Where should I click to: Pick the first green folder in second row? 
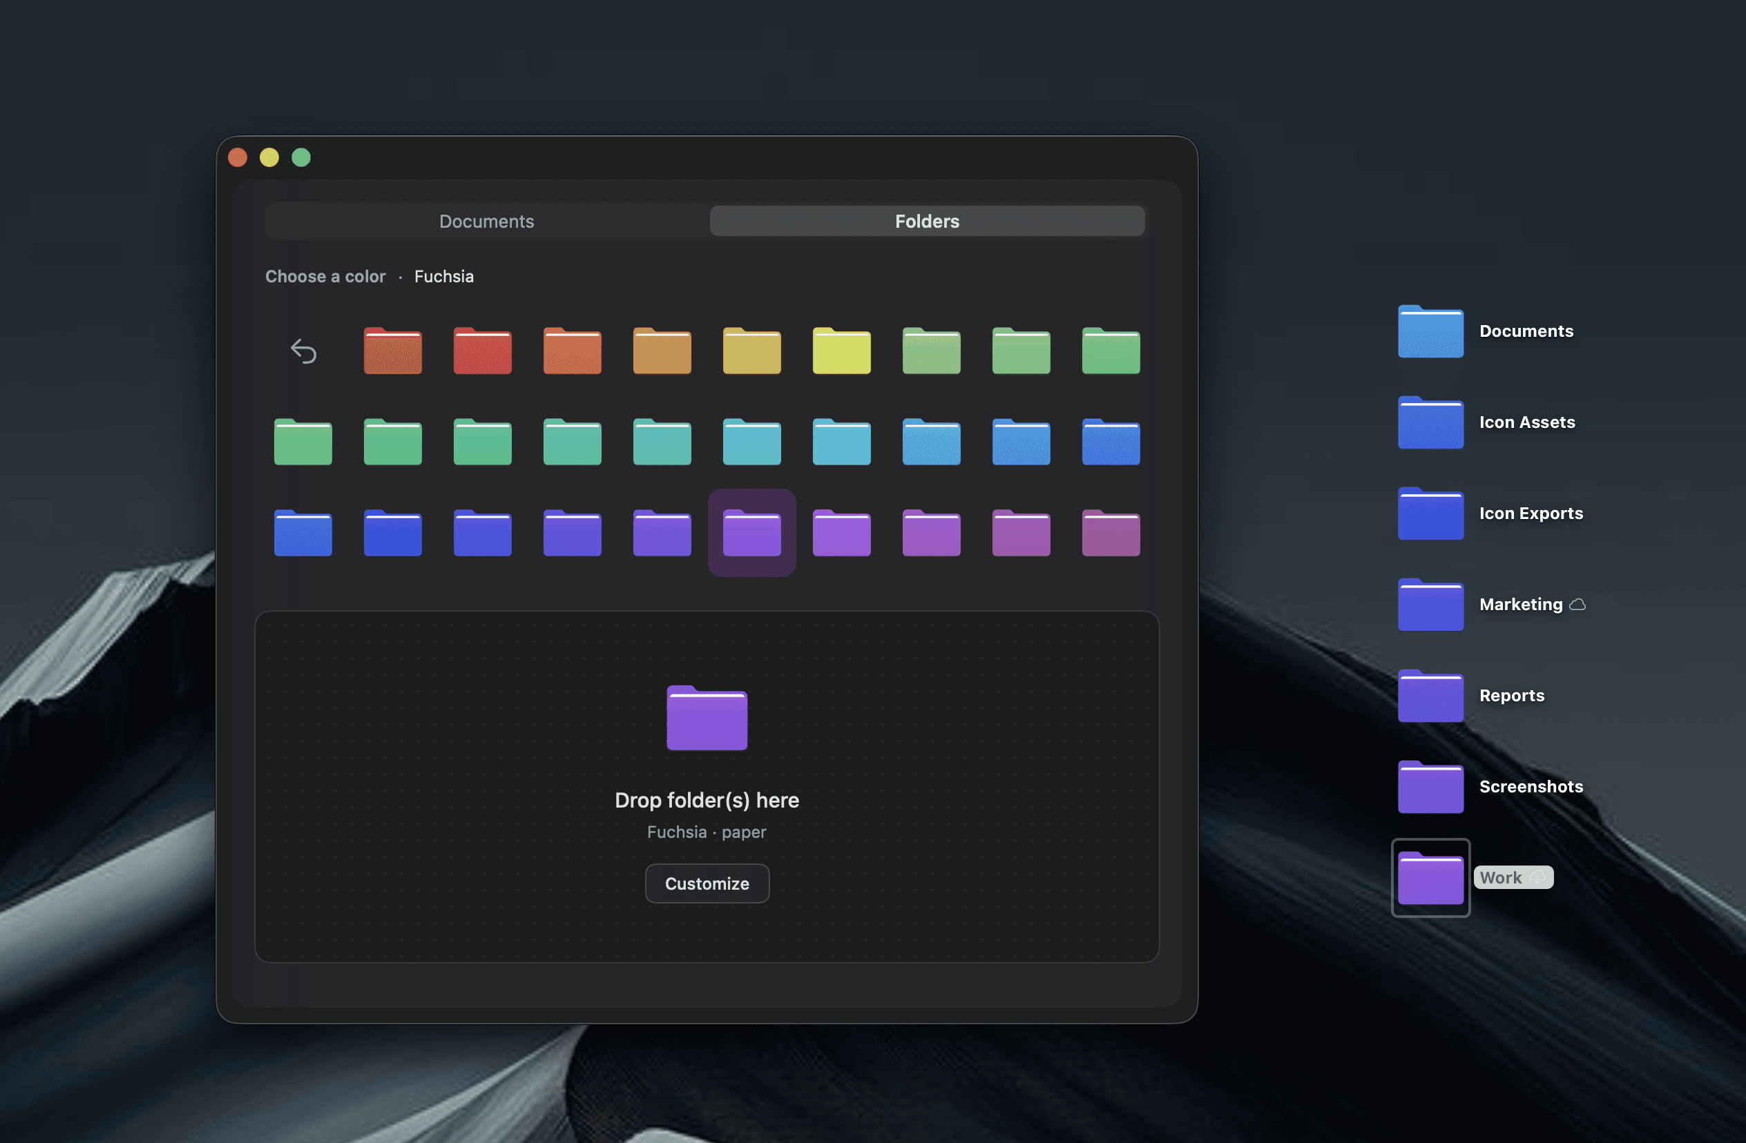tap(303, 442)
